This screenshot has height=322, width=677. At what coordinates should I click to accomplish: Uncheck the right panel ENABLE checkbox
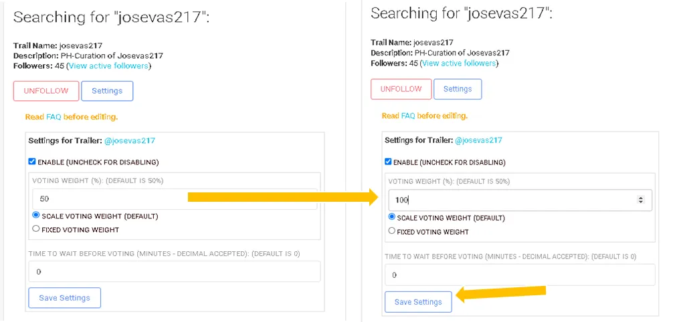click(388, 162)
